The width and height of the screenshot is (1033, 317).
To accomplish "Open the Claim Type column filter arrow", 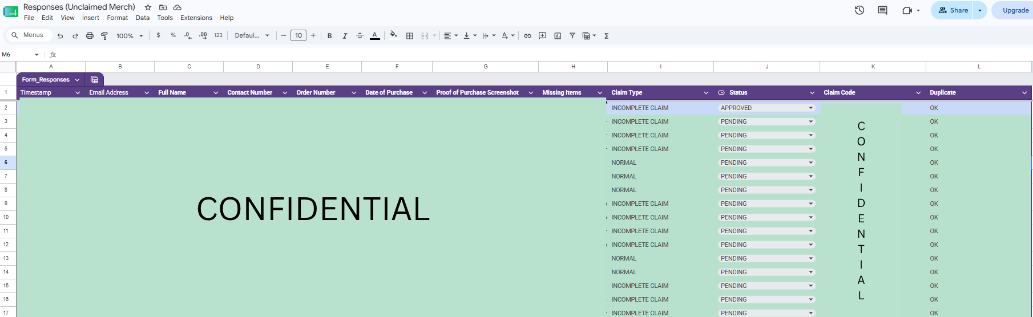I will (706, 92).
